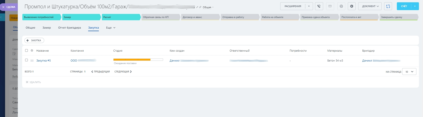Screen dimensions: 423x117
Task: Open the Закупка #5 link
Action: (43, 61)
